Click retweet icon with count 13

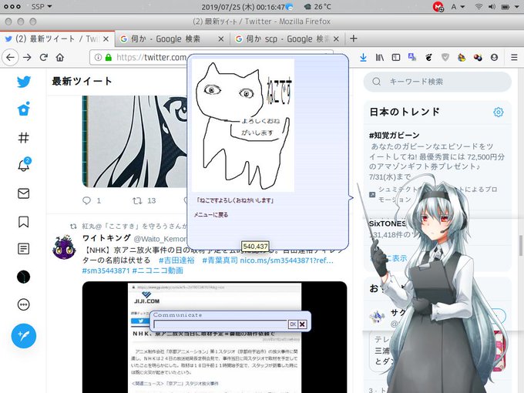point(137,200)
